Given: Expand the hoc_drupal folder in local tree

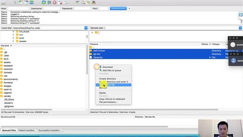Looking at the screenshot, I should (x=13, y=32).
